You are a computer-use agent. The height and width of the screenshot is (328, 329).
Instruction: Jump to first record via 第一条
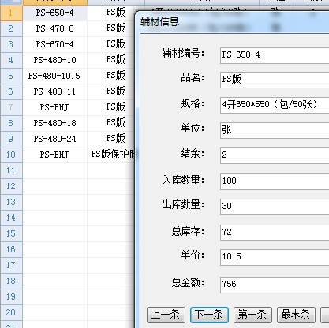coord(252,315)
